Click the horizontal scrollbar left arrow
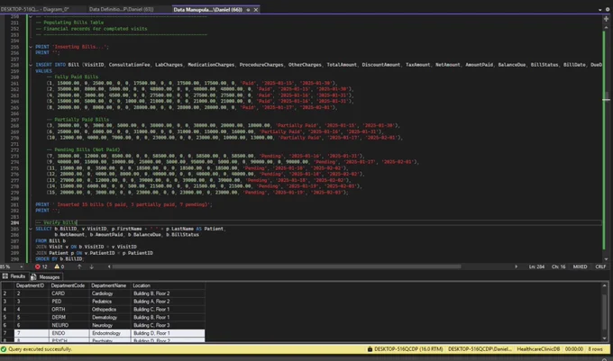Image resolution: width=613 pixels, height=361 pixels. click(109, 267)
